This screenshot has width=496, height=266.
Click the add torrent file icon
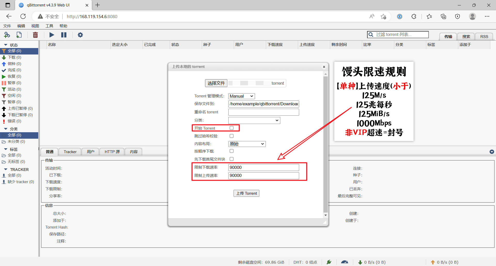(x=19, y=35)
